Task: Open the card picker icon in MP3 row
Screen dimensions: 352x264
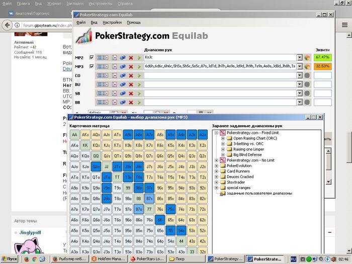Action: pos(115,67)
